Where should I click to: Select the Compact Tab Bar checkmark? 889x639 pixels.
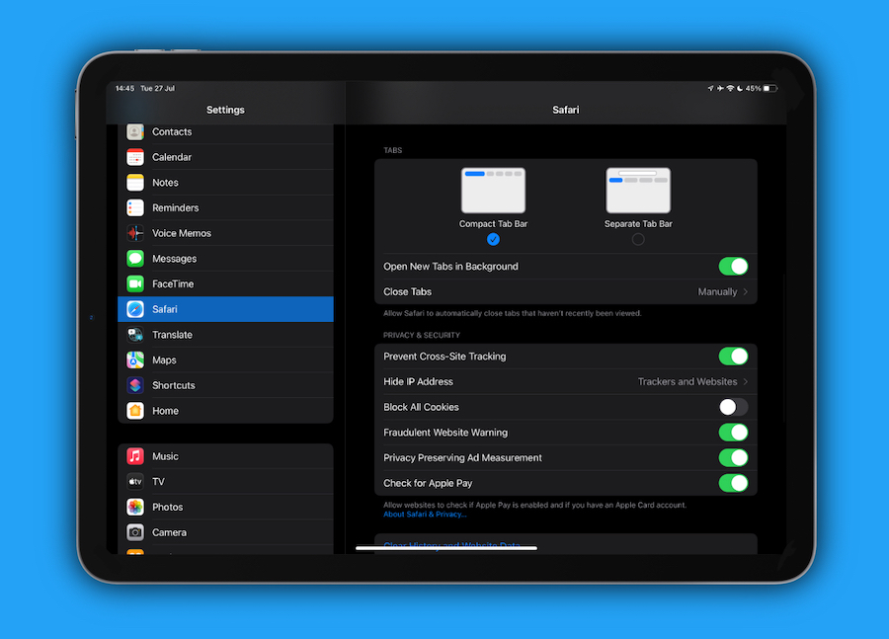point(493,239)
